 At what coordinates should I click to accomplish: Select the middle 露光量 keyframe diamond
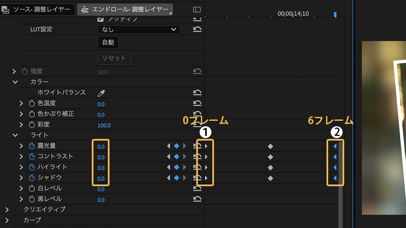pyautogui.click(x=271, y=147)
